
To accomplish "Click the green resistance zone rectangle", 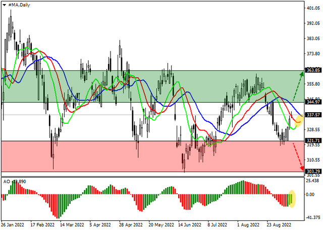I will (151, 87).
